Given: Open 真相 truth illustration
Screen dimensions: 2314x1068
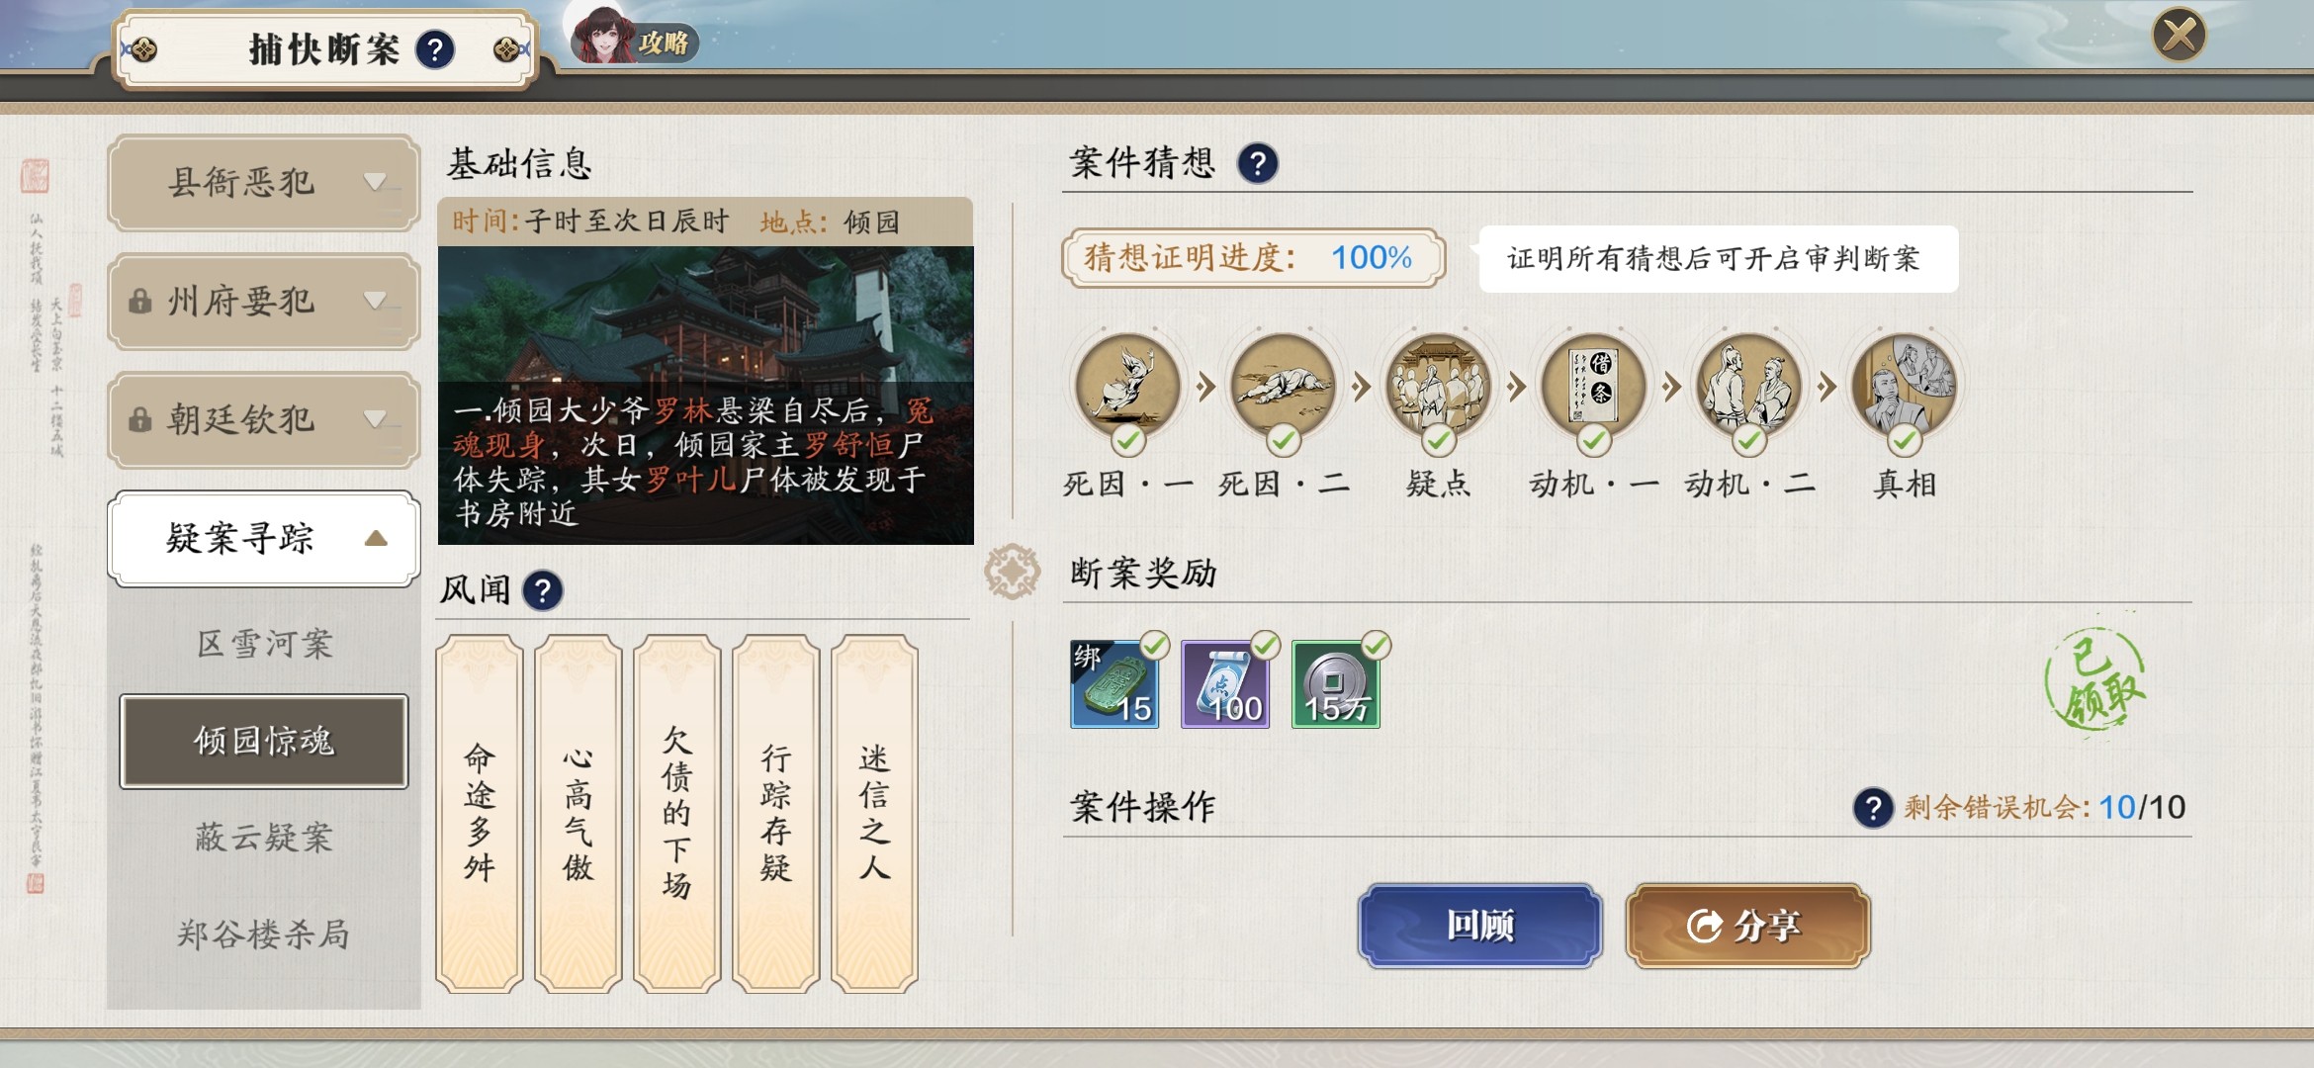Looking at the screenshot, I should tap(1905, 386).
